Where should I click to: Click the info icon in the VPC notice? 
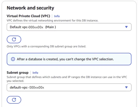(x=13, y=59)
